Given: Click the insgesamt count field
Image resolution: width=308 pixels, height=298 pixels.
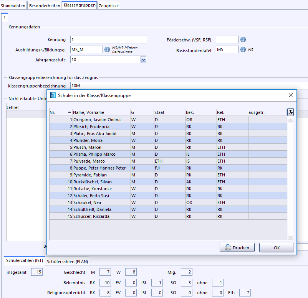Looking at the screenshot, I should pyautogui.click(x=37, y=272).
